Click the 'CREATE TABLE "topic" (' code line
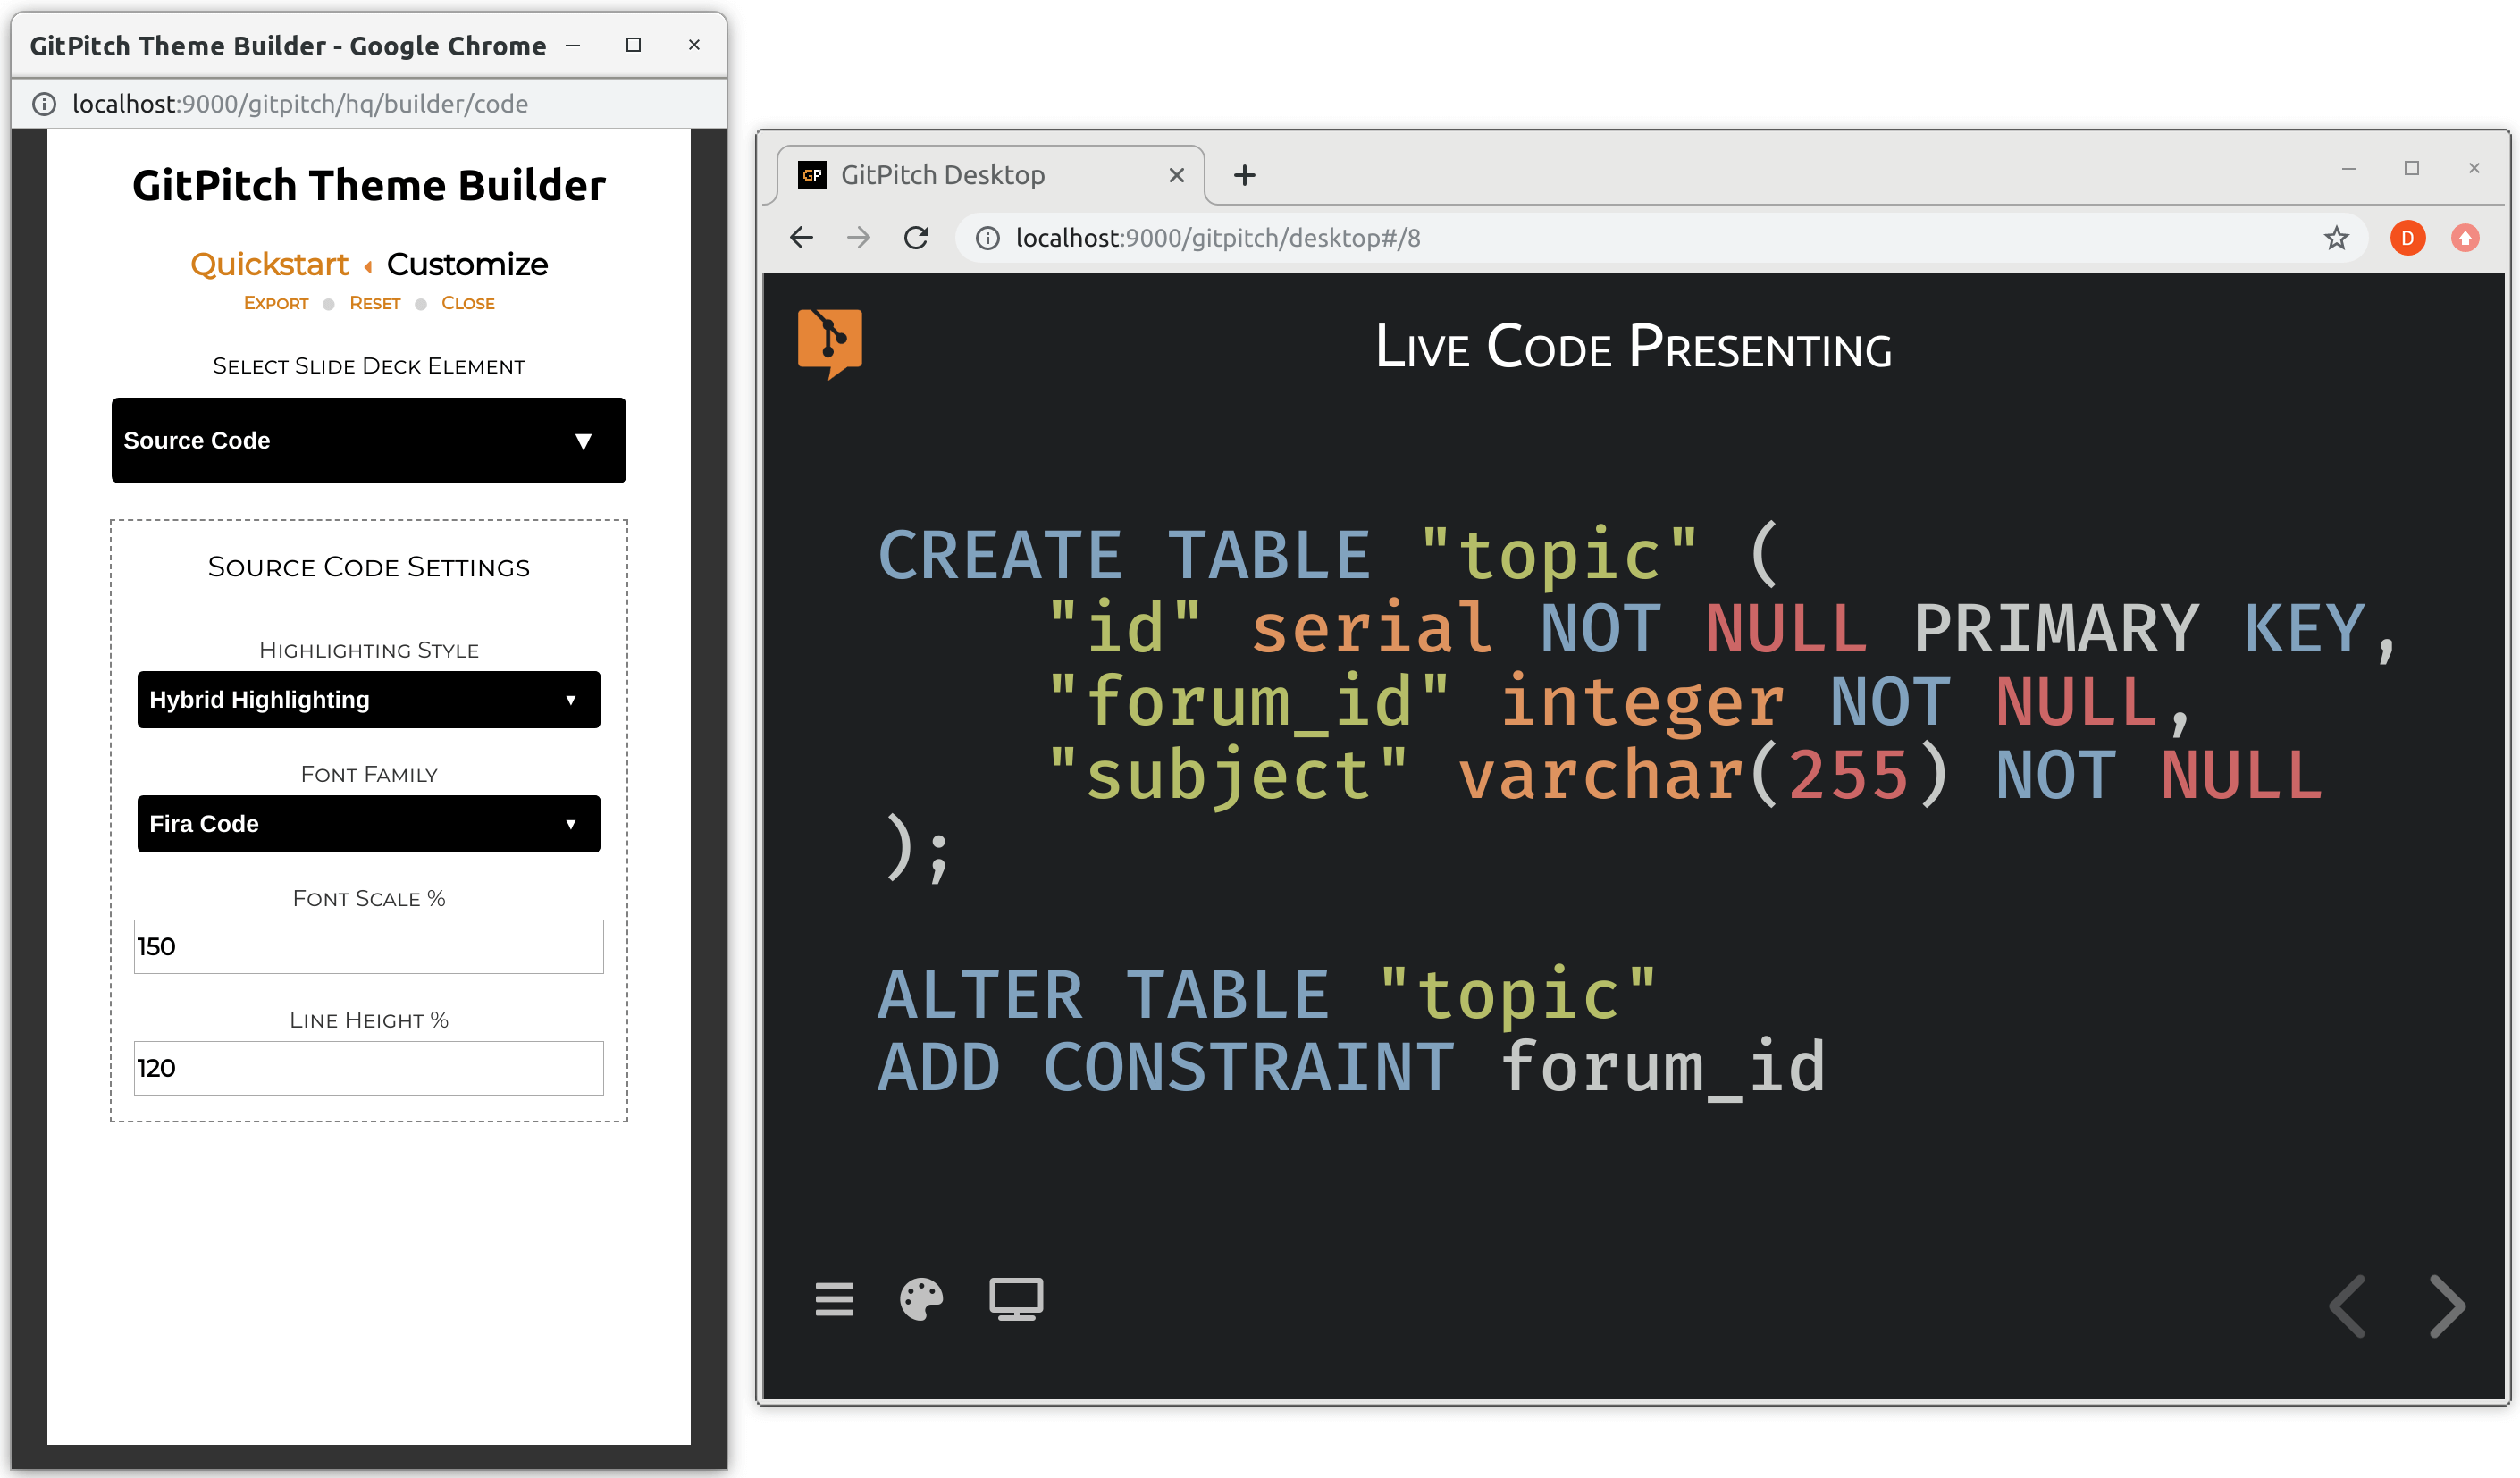Image resolution: width=2520 pixels, height=1478 pixels. coord(1327,555)
